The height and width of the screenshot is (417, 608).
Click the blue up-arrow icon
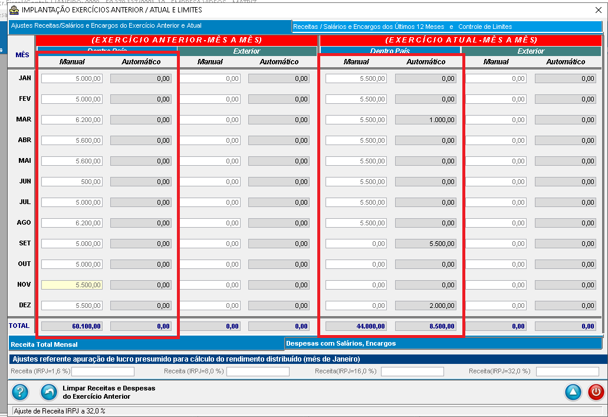pos(573,392)
